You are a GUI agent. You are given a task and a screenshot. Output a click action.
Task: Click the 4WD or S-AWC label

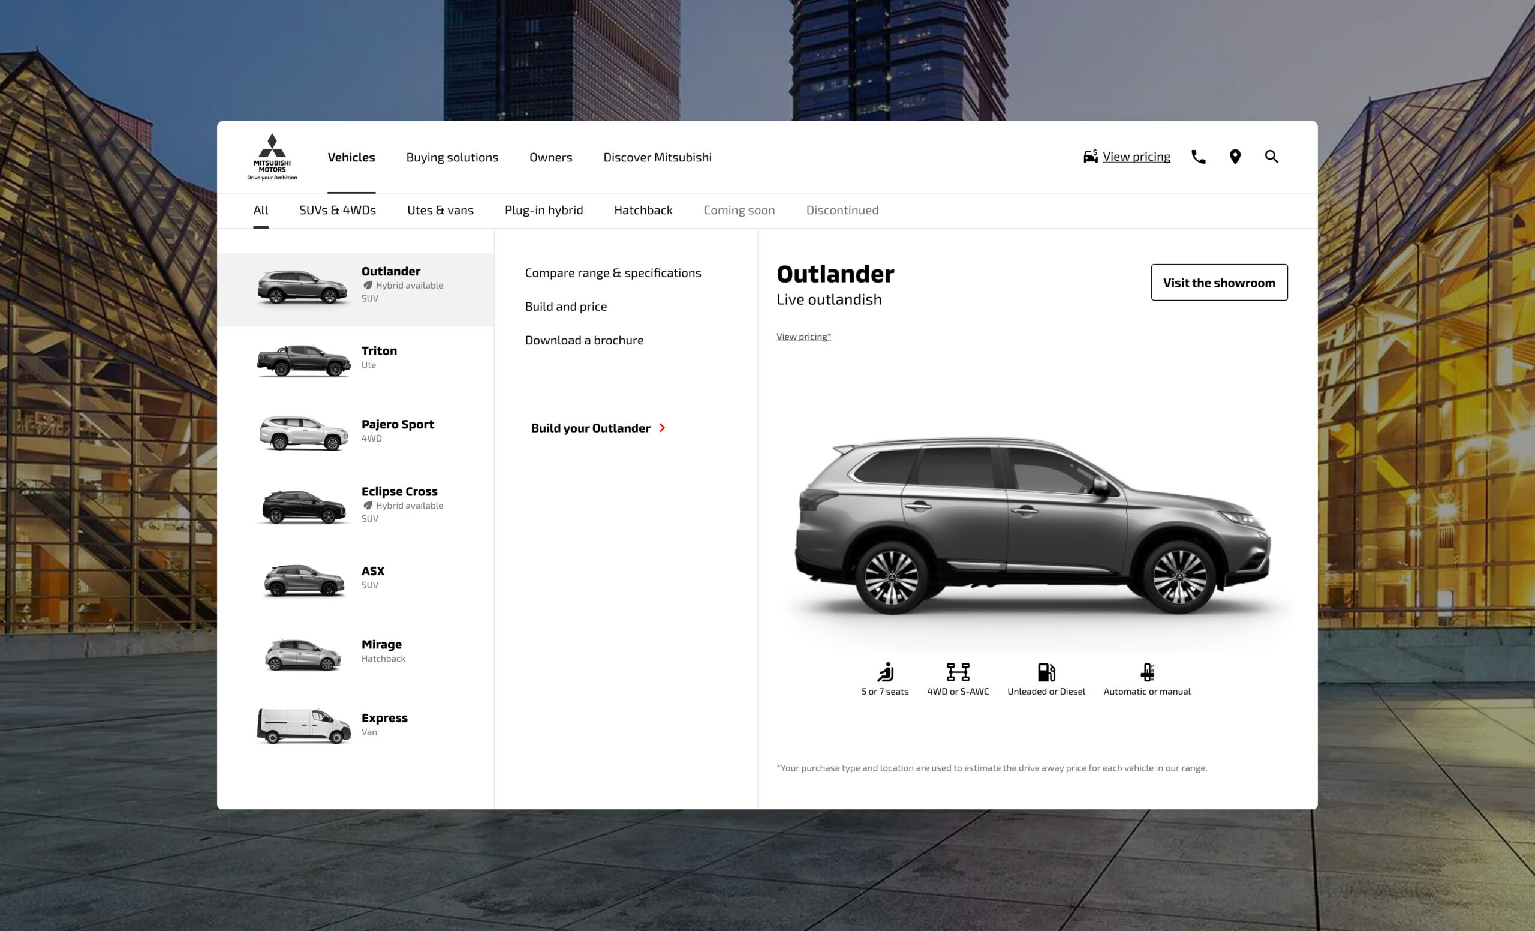coord(958,692)
